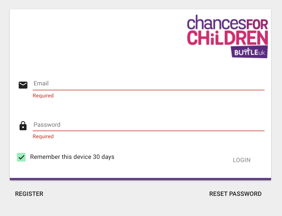The width and height of the screenshot is (282, 216).
Task: Click the purple Buttle UK badge
Action: [249, 52]
